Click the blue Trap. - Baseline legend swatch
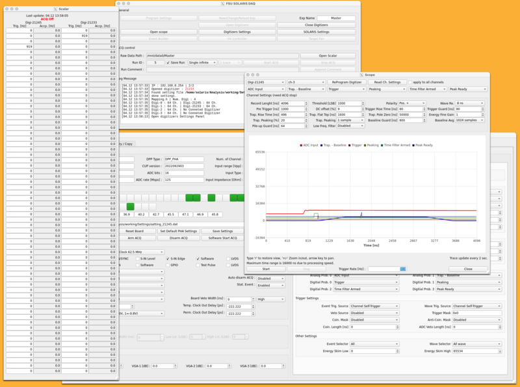Image resolution: width=520 pixels, height=387 pixels. [x=321, y=146]
